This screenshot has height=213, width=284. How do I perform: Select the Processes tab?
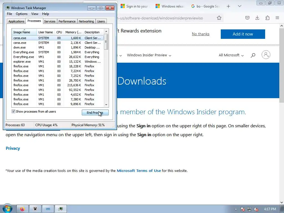click(x=34, y=21)
